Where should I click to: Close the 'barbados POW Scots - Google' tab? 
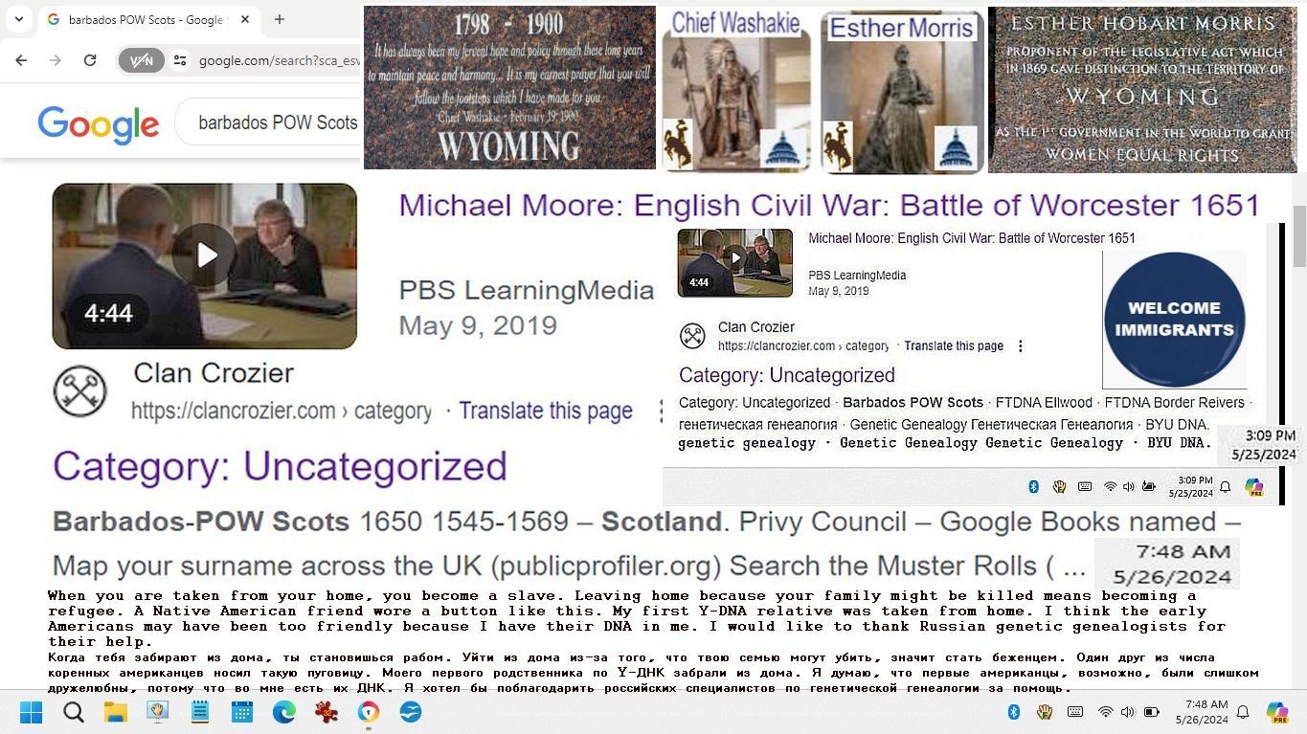click(x=245, y=19)
